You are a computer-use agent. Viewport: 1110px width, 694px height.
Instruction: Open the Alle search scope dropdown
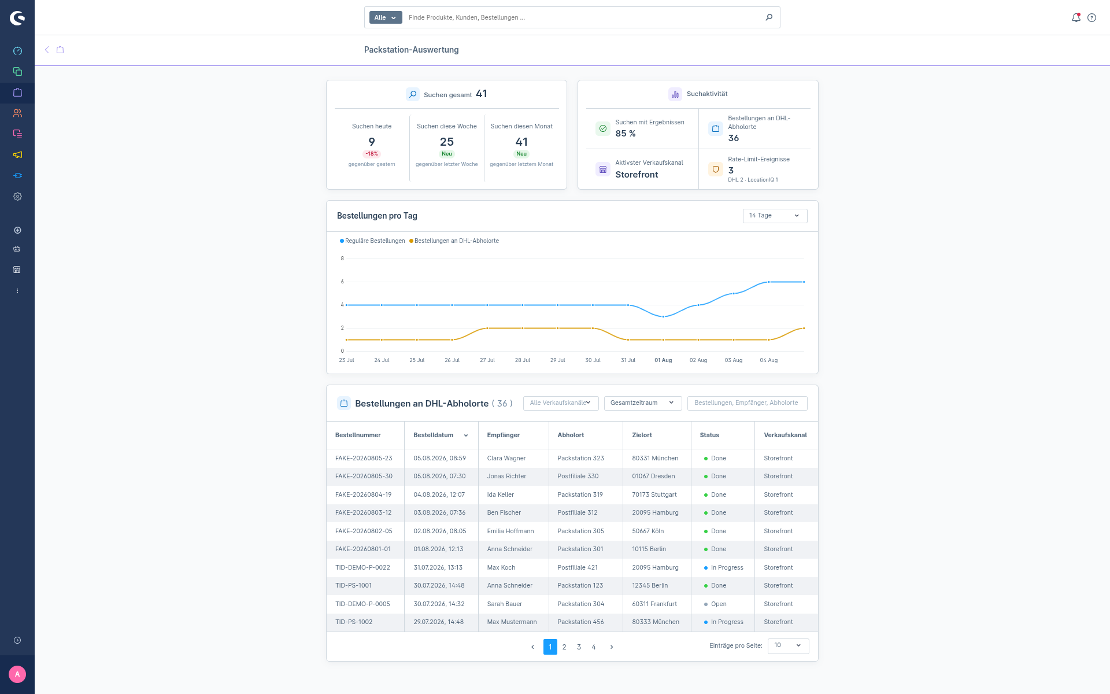(386, 17)
